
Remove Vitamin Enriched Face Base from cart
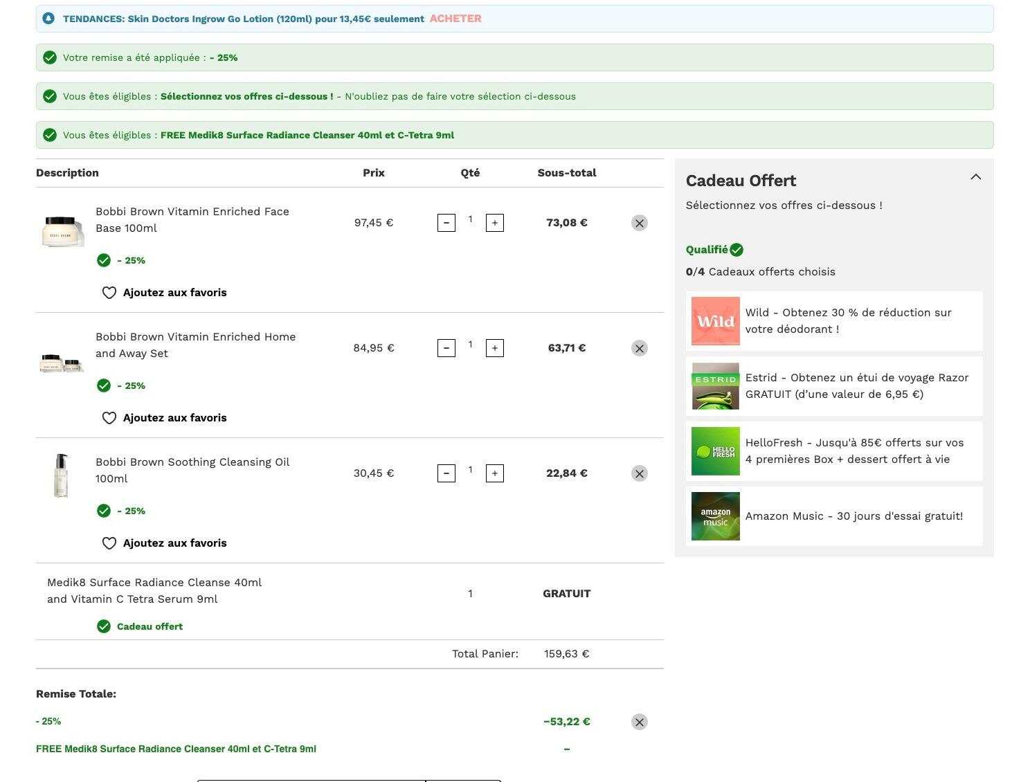pyautogui.click(x=640, y=223)
